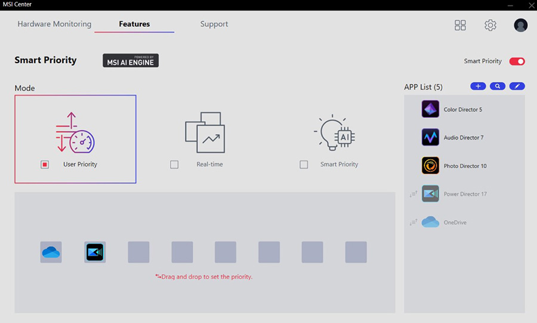Open the apps grid icon

460,25
